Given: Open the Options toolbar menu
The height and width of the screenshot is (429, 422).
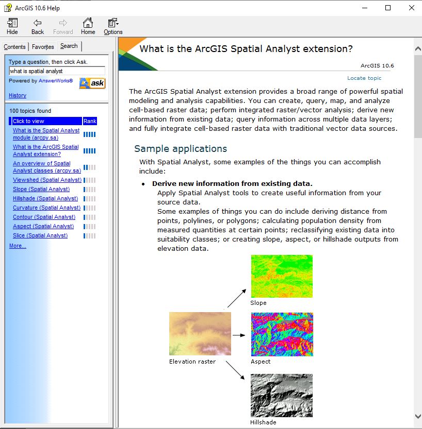Looking at the screenshot, I should 113,23.
